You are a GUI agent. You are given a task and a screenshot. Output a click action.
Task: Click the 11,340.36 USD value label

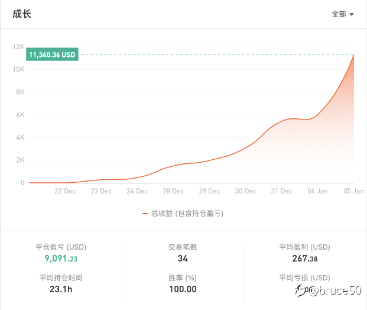[x=52, y=54]
